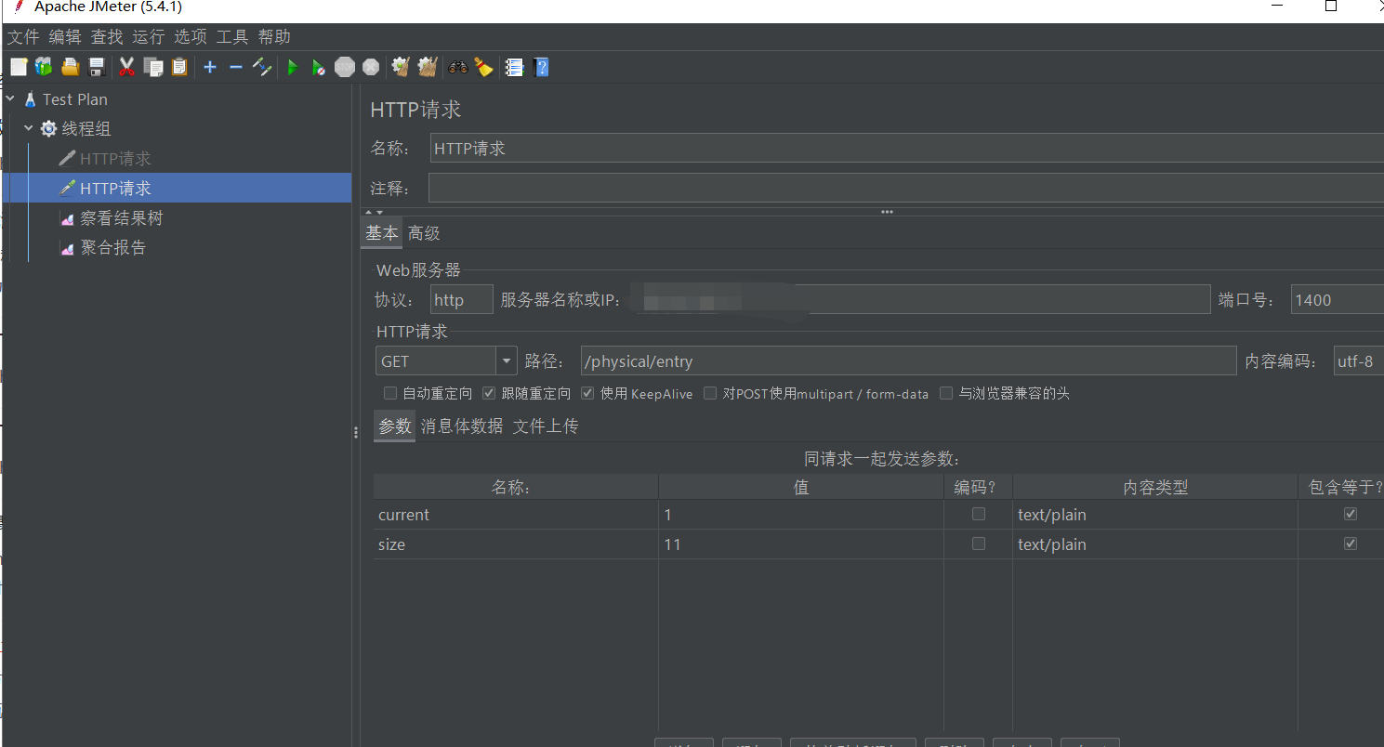The image size is (1384, 747).
Task: Select the 文件上传 tab
Action: (x=546, y=426)
